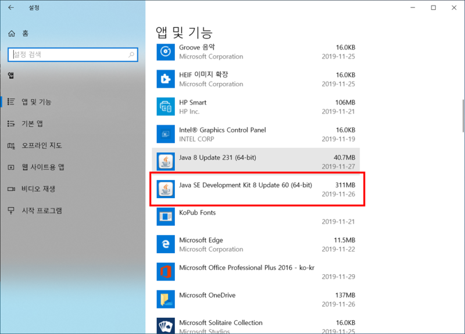Click the Intel Graphics Control Panel icon
The image size is (465, 334).
166,134
